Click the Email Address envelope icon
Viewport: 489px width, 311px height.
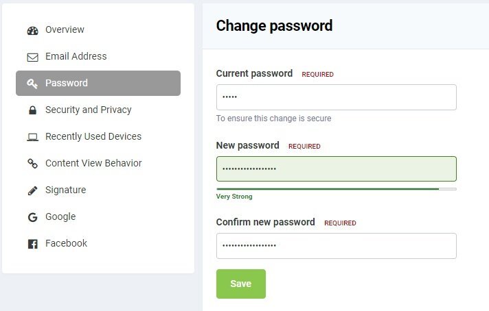tap(32, 58)
